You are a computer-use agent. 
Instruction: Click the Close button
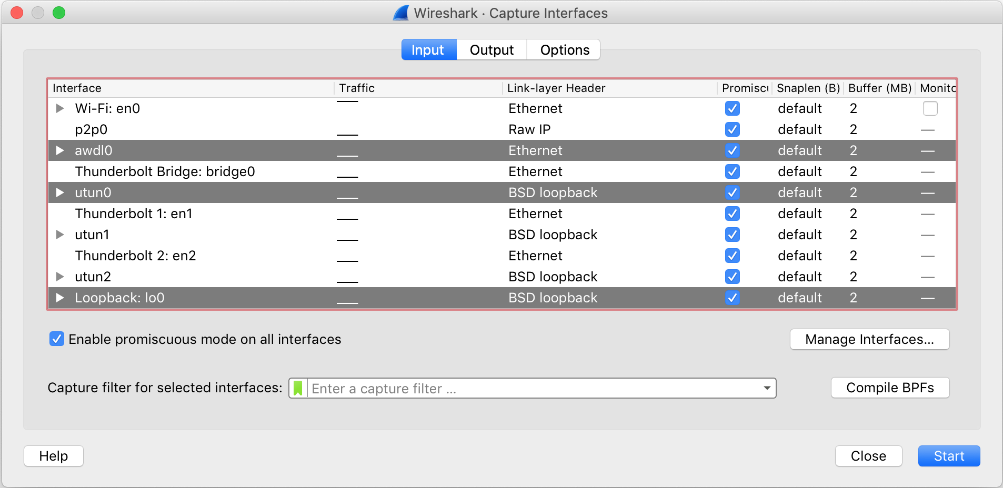(868, 456)
